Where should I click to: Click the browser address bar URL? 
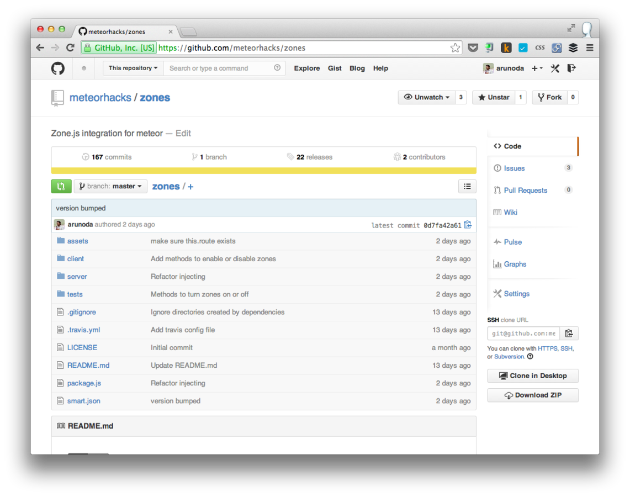tap(232, 48)
